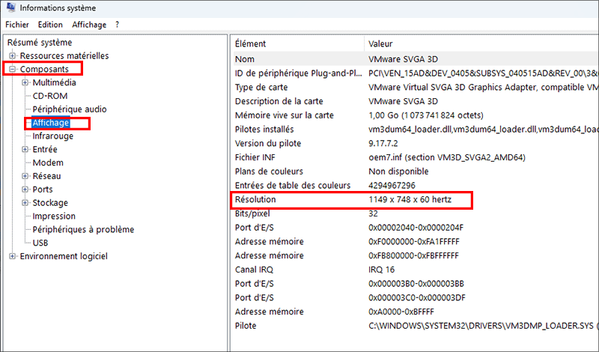Select the Entrée tree item
This screenshot has height=352, width=599.
coord(45,150)
